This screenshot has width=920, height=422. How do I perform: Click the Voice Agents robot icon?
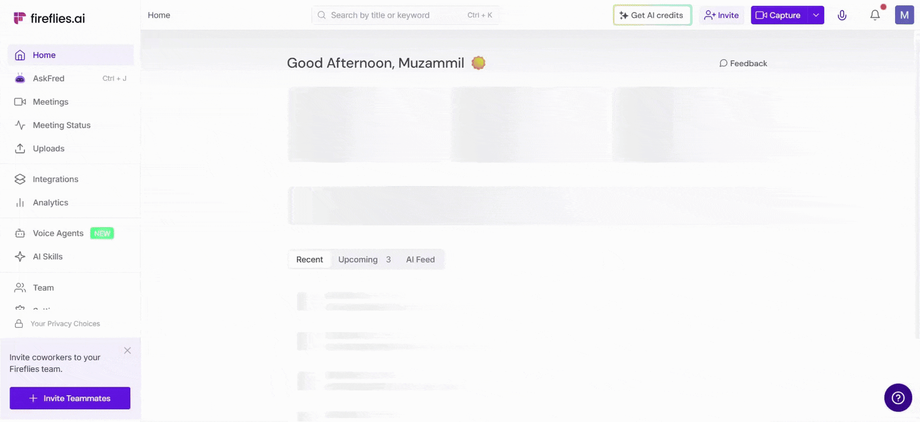click(x=20, y=233)
